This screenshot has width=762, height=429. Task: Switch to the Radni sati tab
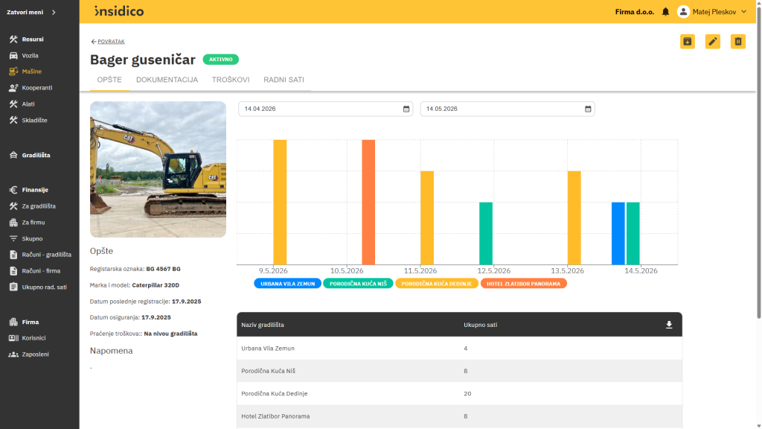pos(284,80)
